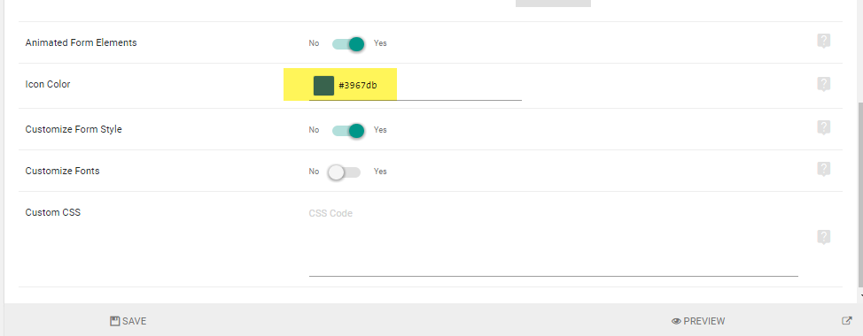This screenshot has height=336, width=863.
Task: Open help for Animated Form Elements
Action: pos(823,42)
